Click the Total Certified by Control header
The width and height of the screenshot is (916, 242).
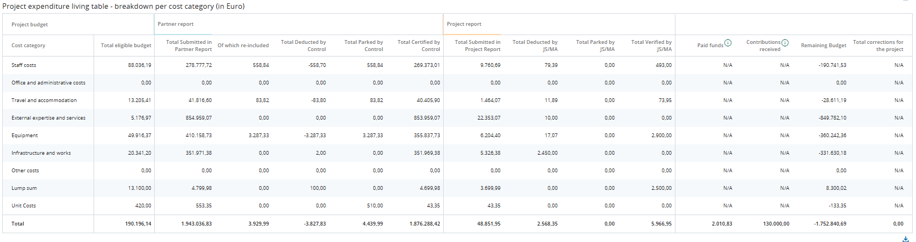(x=418, y=46)
